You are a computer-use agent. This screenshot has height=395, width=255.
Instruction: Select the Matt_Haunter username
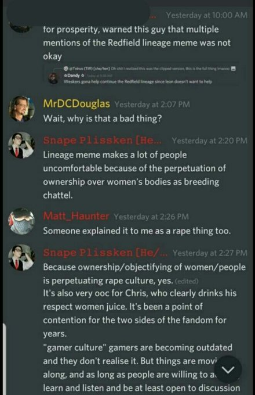click(x=76, y=216)
